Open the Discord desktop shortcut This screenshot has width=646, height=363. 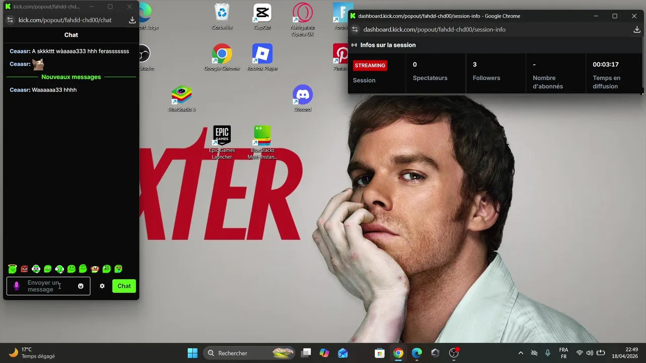(303, 99)
